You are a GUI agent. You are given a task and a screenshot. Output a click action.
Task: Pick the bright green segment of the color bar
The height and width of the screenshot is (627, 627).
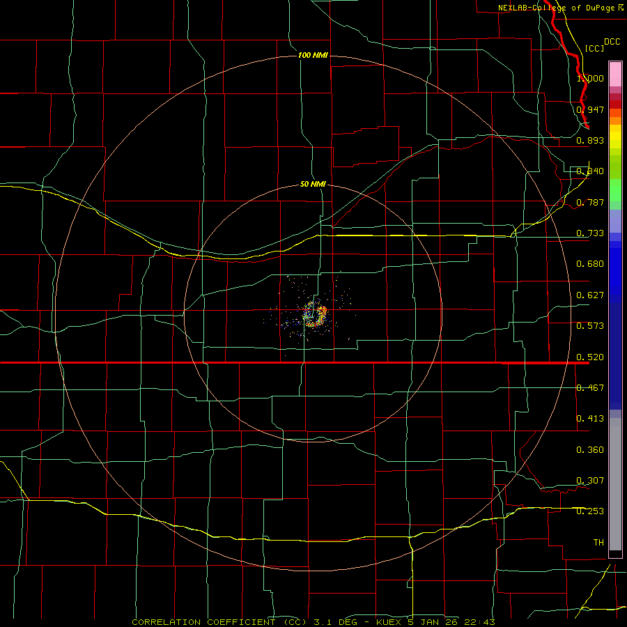[x=615, y=191]
